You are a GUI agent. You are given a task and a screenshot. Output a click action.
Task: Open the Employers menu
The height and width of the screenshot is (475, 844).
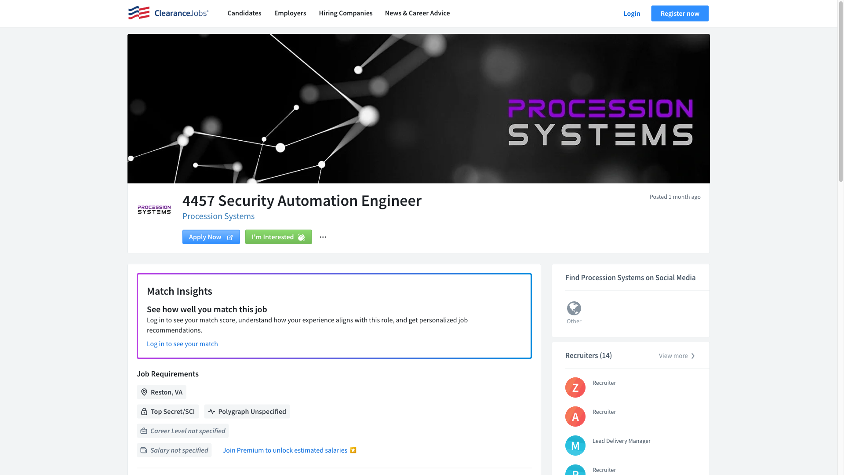coord(290,13)
